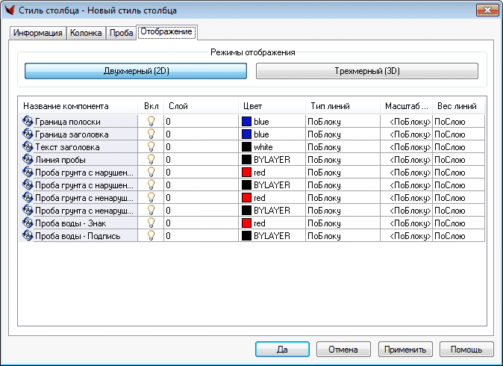Click the blue color swatch for Граница полоски
Screen dimensions: 503x366
(246, 121)
